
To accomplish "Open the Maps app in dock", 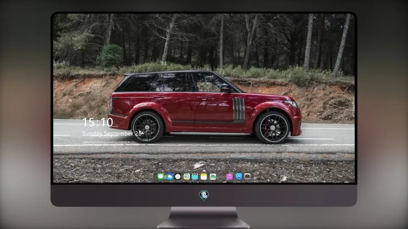I will (x=187, y=177).
